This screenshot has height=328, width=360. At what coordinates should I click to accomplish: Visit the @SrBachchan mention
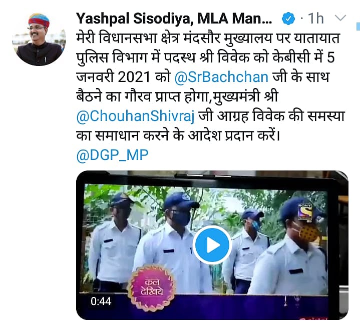click(x=221, y=77)
